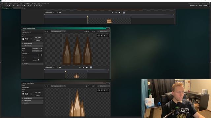Zoom in sprMediumSpikes preview
The width and height of the screenshot is (211, 118).
tap(105, 35)
